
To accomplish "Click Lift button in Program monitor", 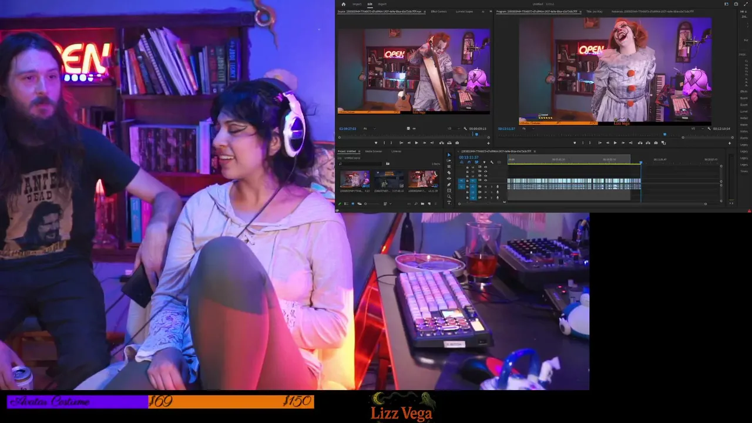I will tap(640, 143).
